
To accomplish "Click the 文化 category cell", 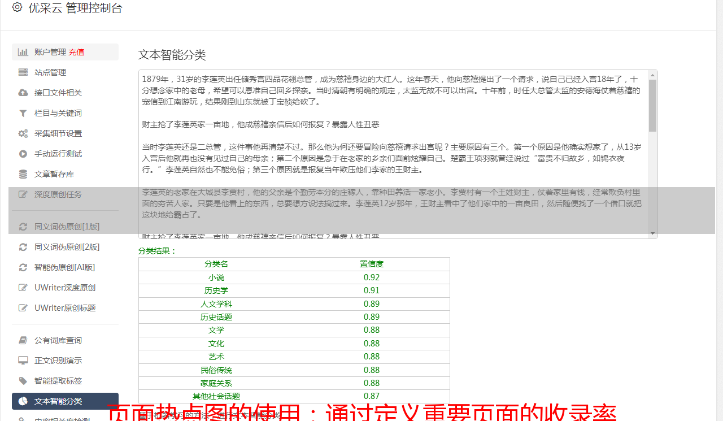I will 216,344.
